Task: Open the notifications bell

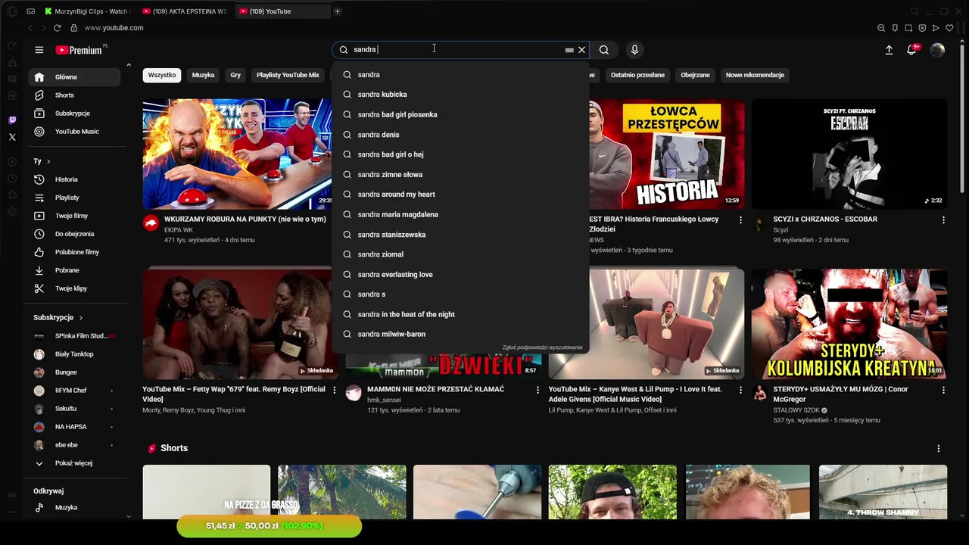Action: click(912, 50)
